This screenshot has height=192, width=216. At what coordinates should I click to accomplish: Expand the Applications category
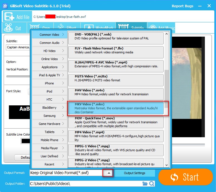50,67
